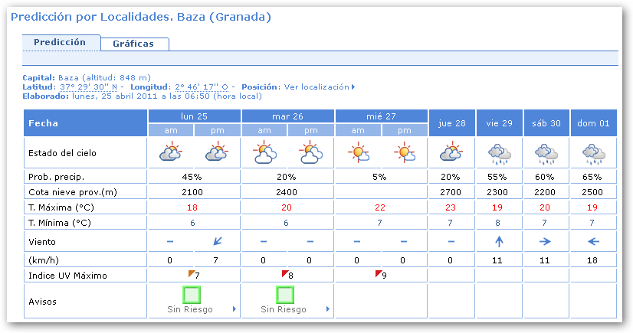
Task: Click Tuesday green warning status square
Action: point(285,295)
